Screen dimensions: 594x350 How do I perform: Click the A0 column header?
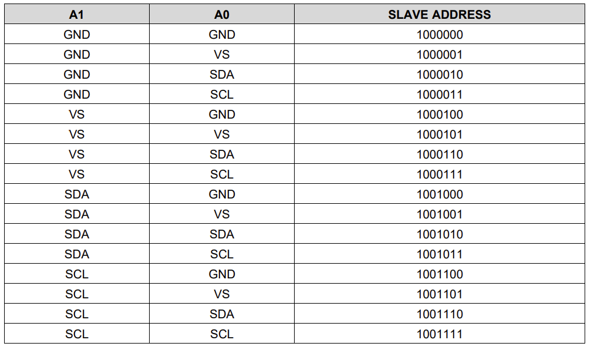222,15
